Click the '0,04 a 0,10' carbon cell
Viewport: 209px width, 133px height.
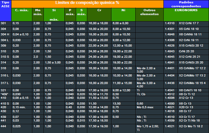(x=21, y=34)
